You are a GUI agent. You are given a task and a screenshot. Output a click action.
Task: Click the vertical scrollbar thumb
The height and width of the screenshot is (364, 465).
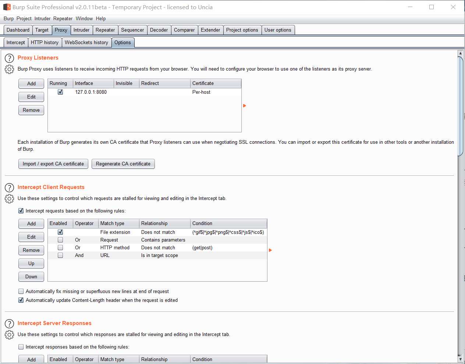pyautogui.click(x=460, y=107)
